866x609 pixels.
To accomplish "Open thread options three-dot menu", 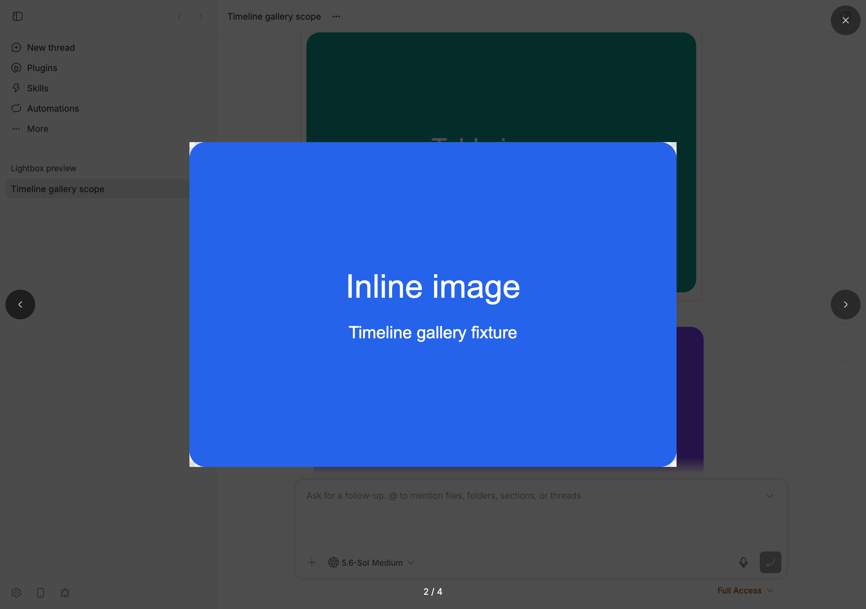I will pyautogui.click(x=336, y=17).
